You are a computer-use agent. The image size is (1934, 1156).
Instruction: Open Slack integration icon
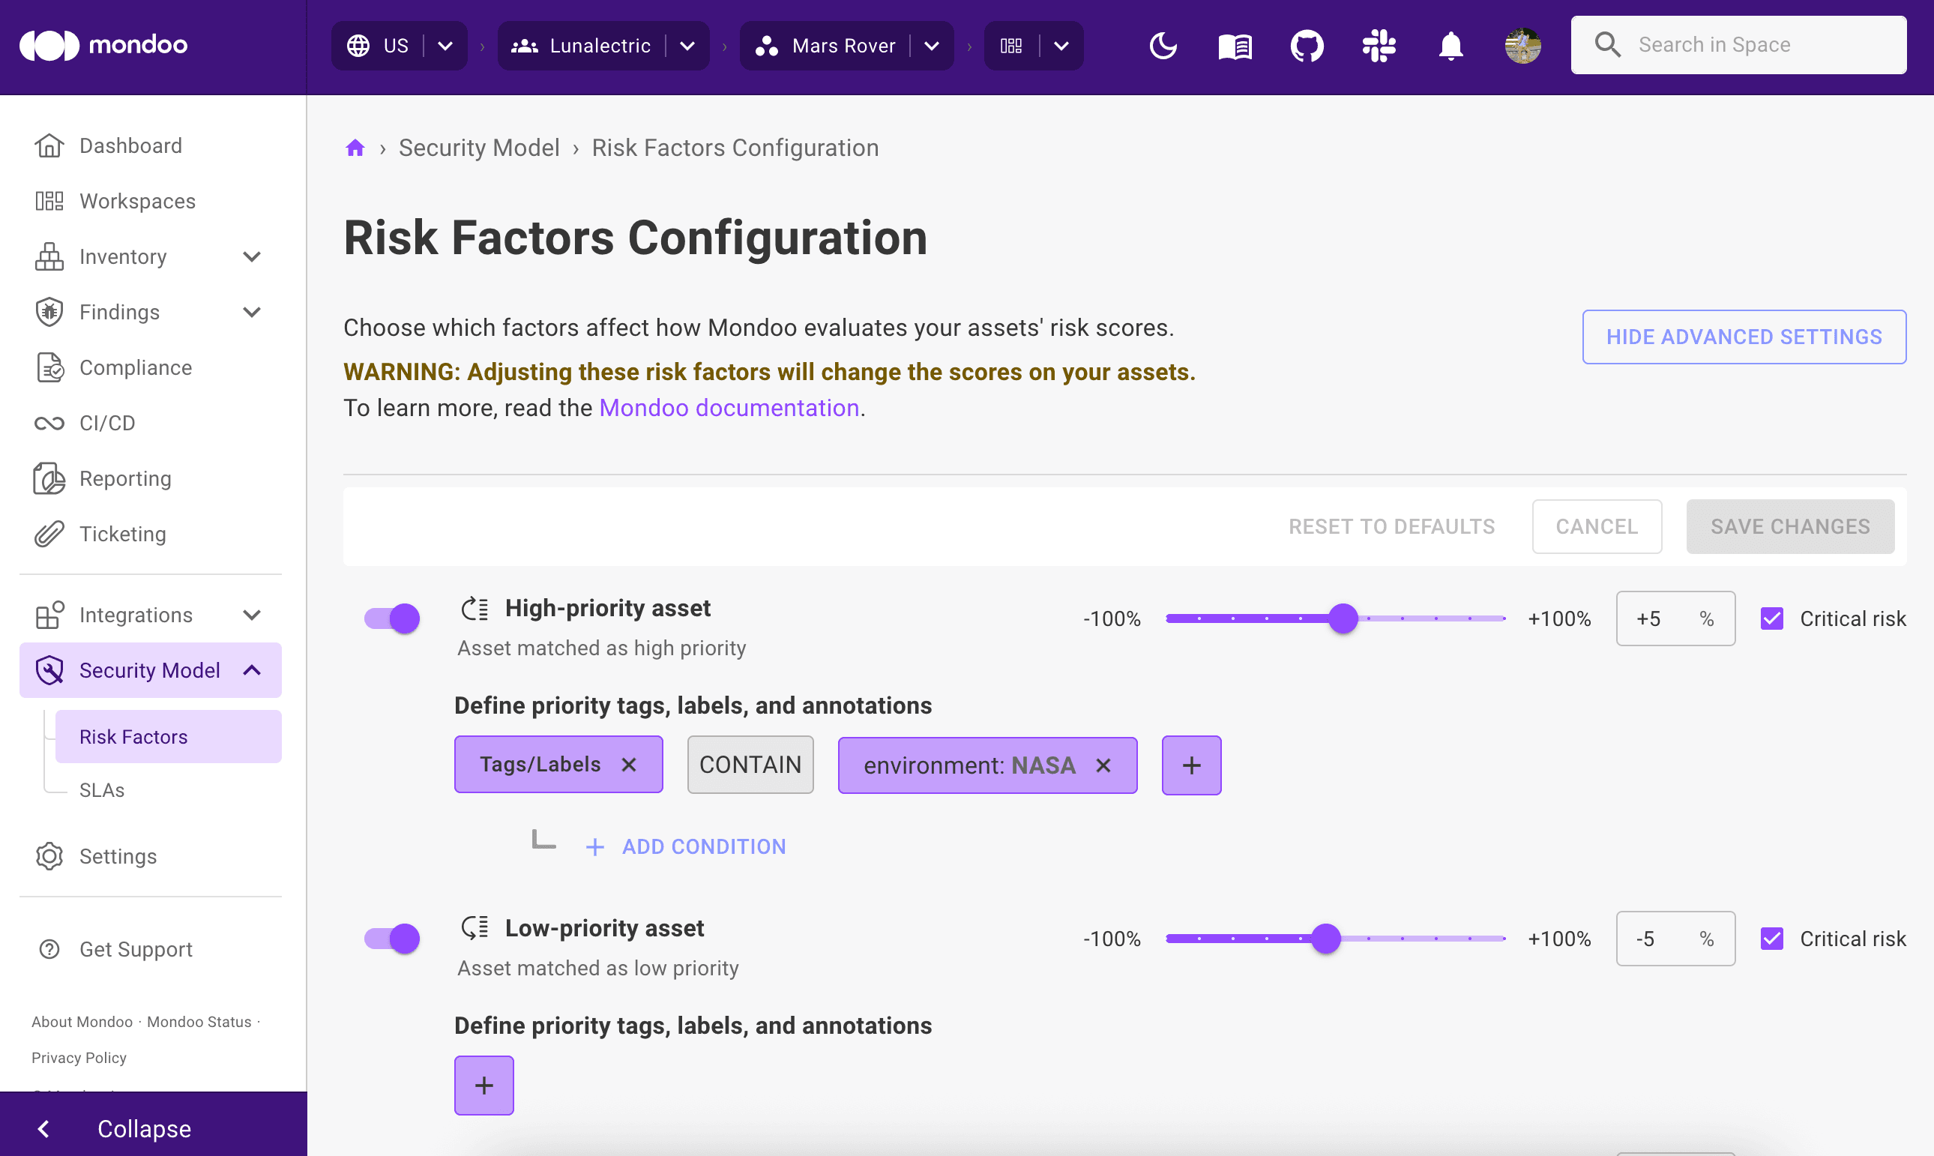[1379, 45]
